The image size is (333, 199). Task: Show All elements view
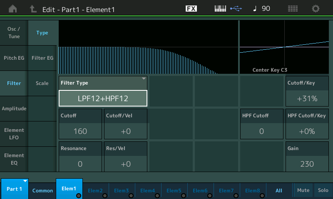(278, 191)
